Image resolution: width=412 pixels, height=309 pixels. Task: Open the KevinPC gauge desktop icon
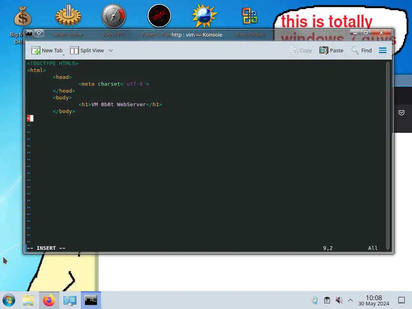(113, 16)
